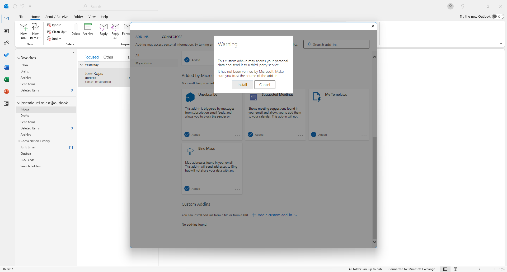507x272 pixels.
Task: Open the Mail module in the sidebar
Action: point(6,19)
